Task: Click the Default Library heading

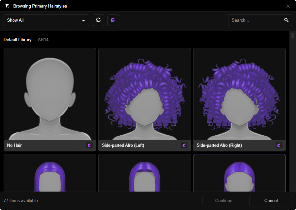Action: (17, 39)
